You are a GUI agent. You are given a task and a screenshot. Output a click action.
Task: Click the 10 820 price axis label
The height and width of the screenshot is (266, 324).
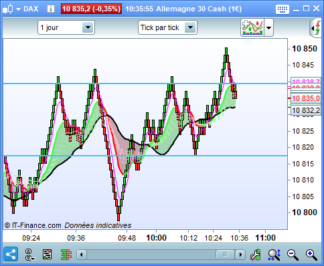[303, 147]
